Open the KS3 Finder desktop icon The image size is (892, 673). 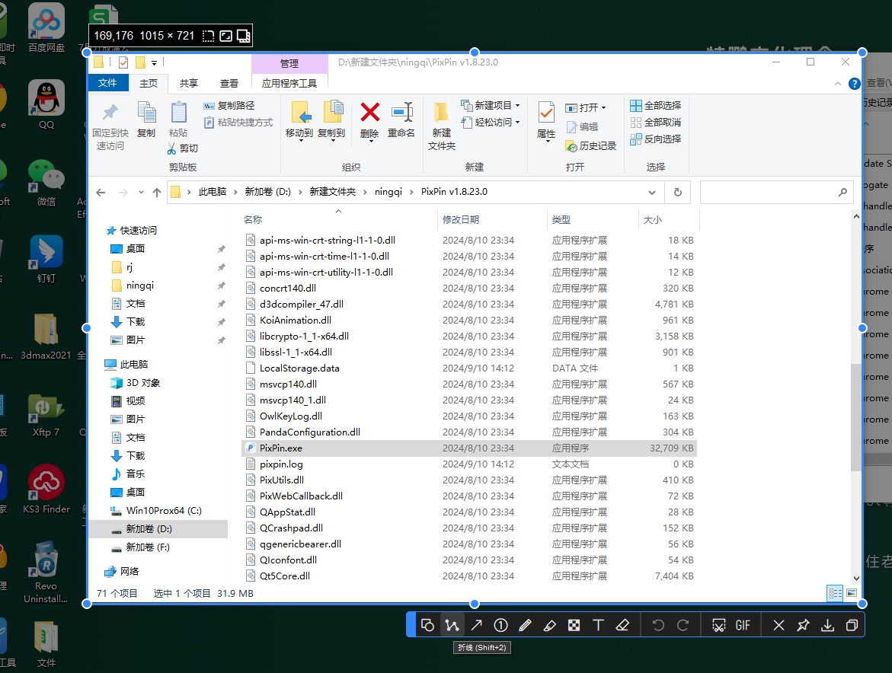click(x=46, y=489)
